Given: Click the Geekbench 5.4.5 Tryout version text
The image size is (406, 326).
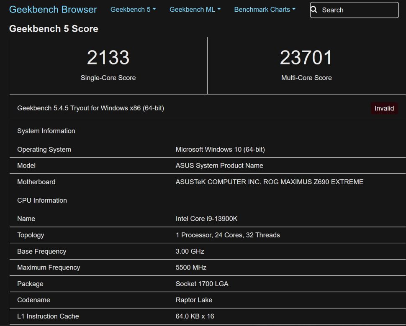Looking at the screenshot, I should click(x=90, y=108).
